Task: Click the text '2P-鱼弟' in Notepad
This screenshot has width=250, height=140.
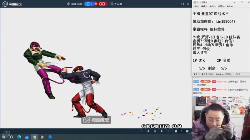Action: point(223,60)
